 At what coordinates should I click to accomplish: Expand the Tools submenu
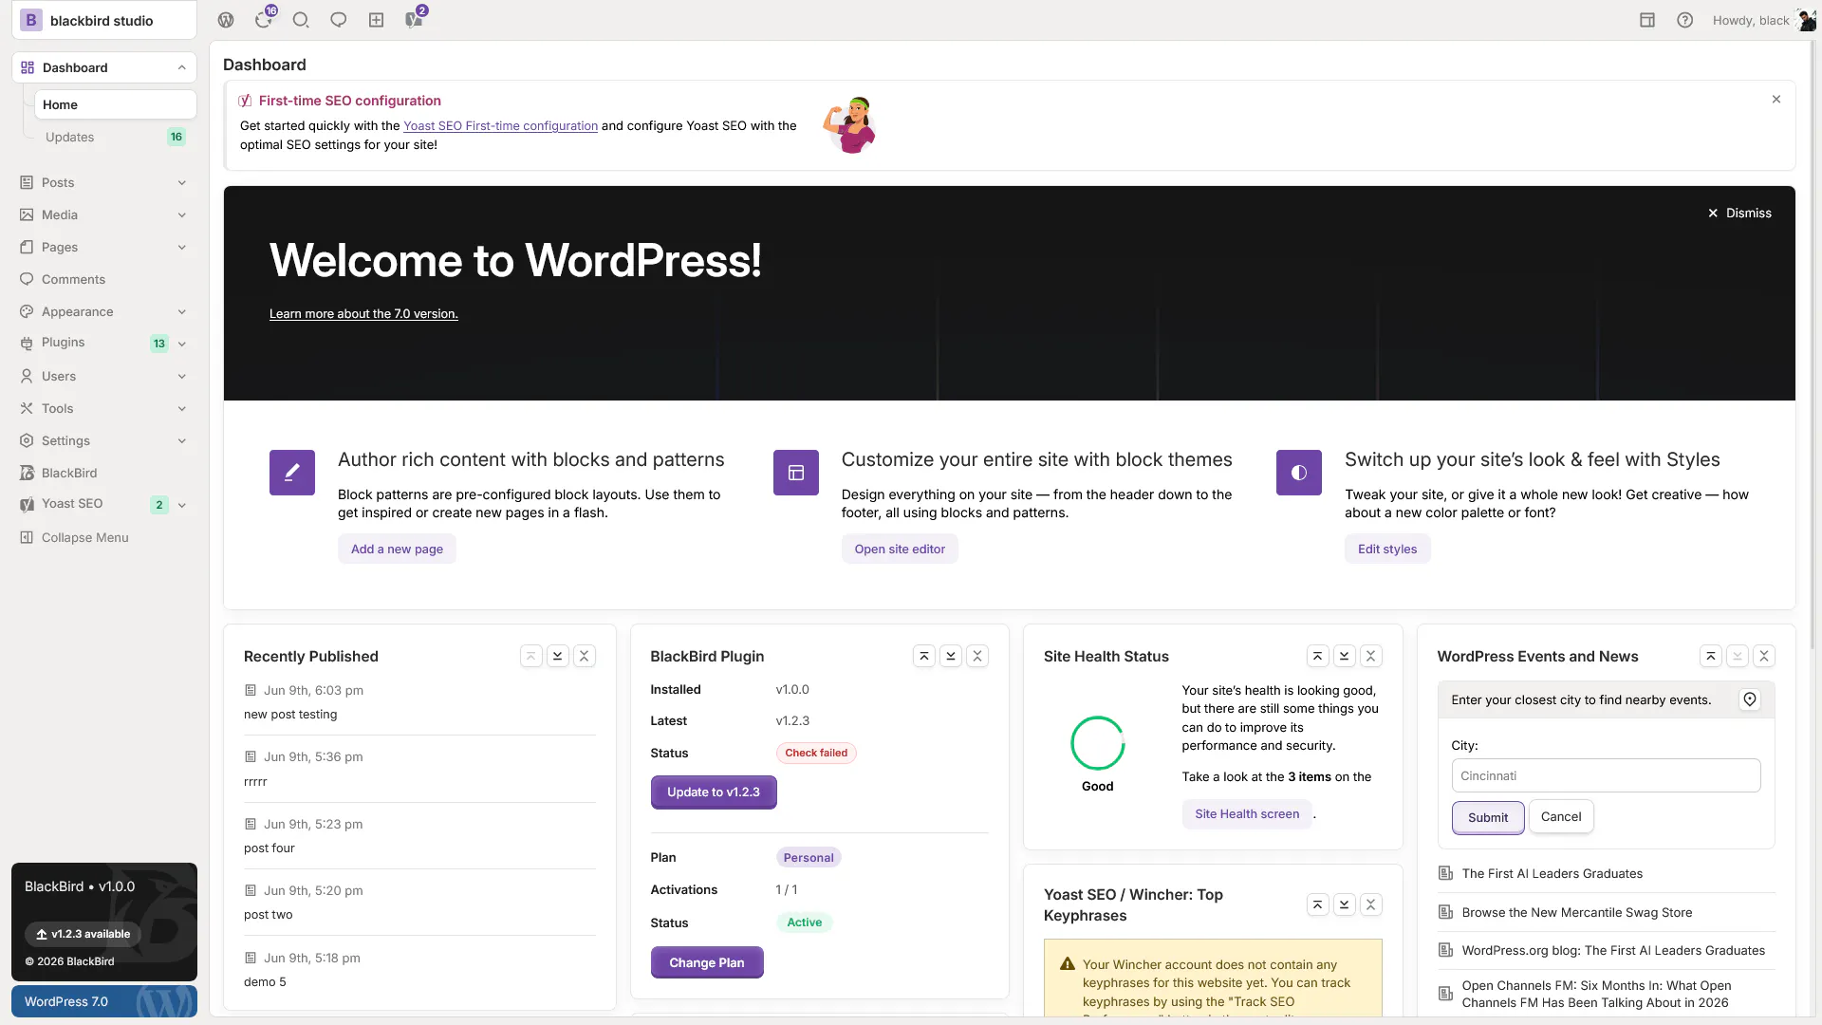click(x=181, y=409)
